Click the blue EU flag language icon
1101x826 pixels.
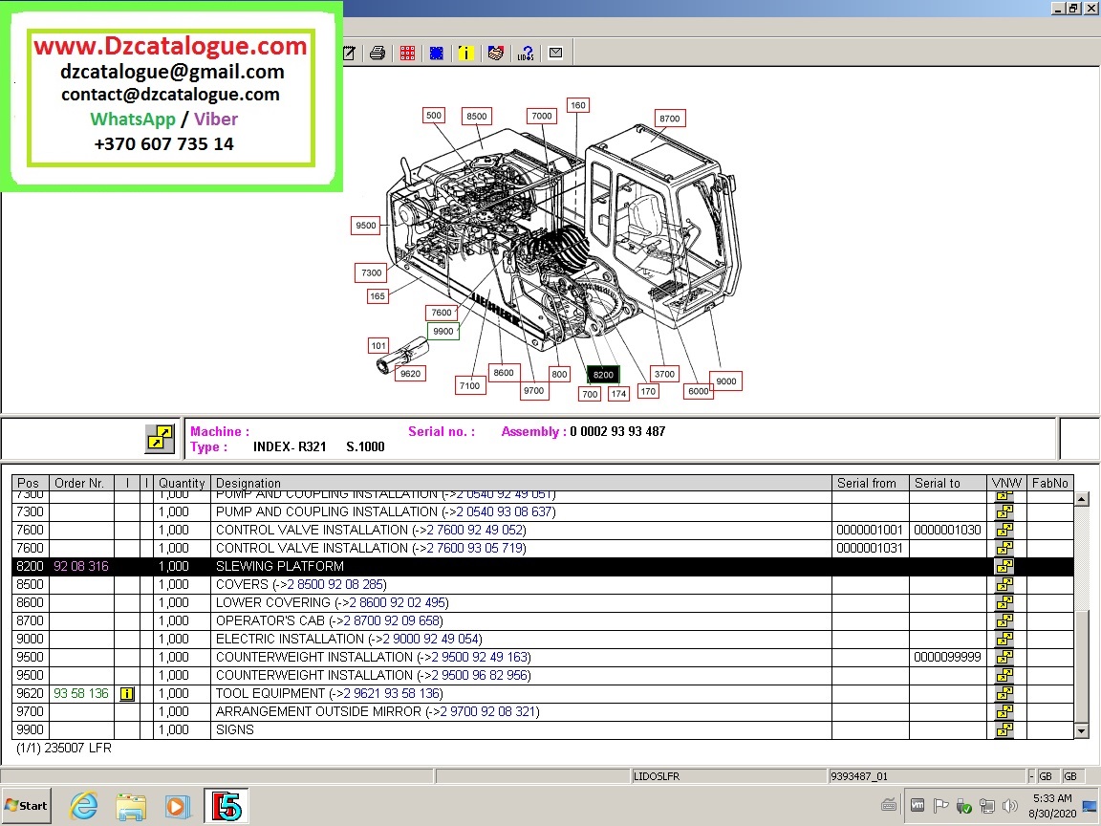point(437,54)
